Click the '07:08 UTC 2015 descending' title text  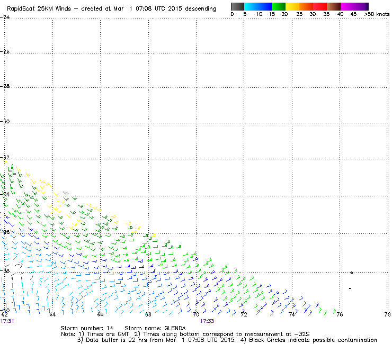[x=176, y=9]
